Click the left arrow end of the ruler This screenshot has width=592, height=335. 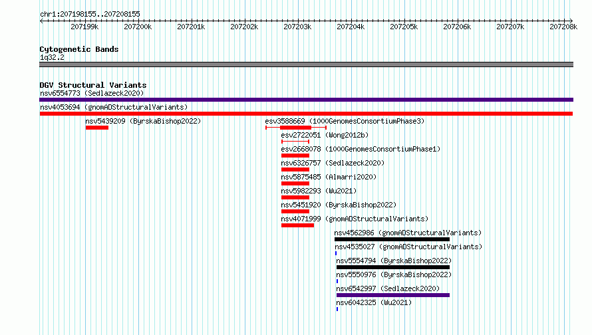(x=41, y=21)
